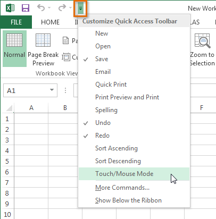The width and height of the screenshot is (216, 219).
Task: Click the Select All corner triangle
Action: [9, 108]
